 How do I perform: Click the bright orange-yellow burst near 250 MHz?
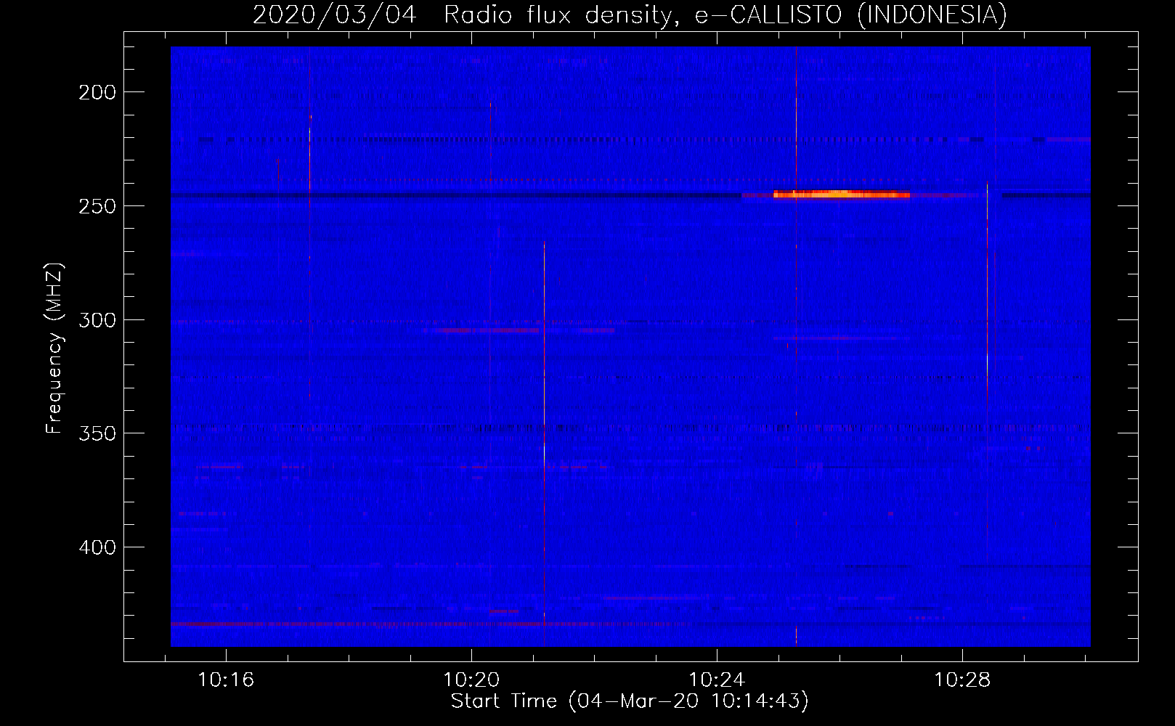click(842, 194)
